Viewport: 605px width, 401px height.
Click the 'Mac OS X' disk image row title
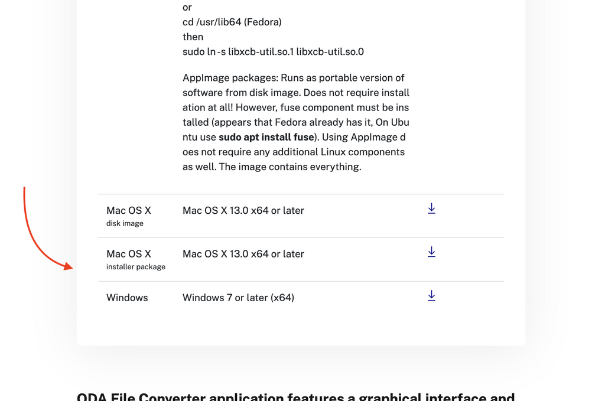(129, 210)
